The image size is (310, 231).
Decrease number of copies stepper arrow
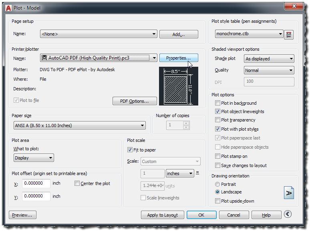[x=186, y=127]
